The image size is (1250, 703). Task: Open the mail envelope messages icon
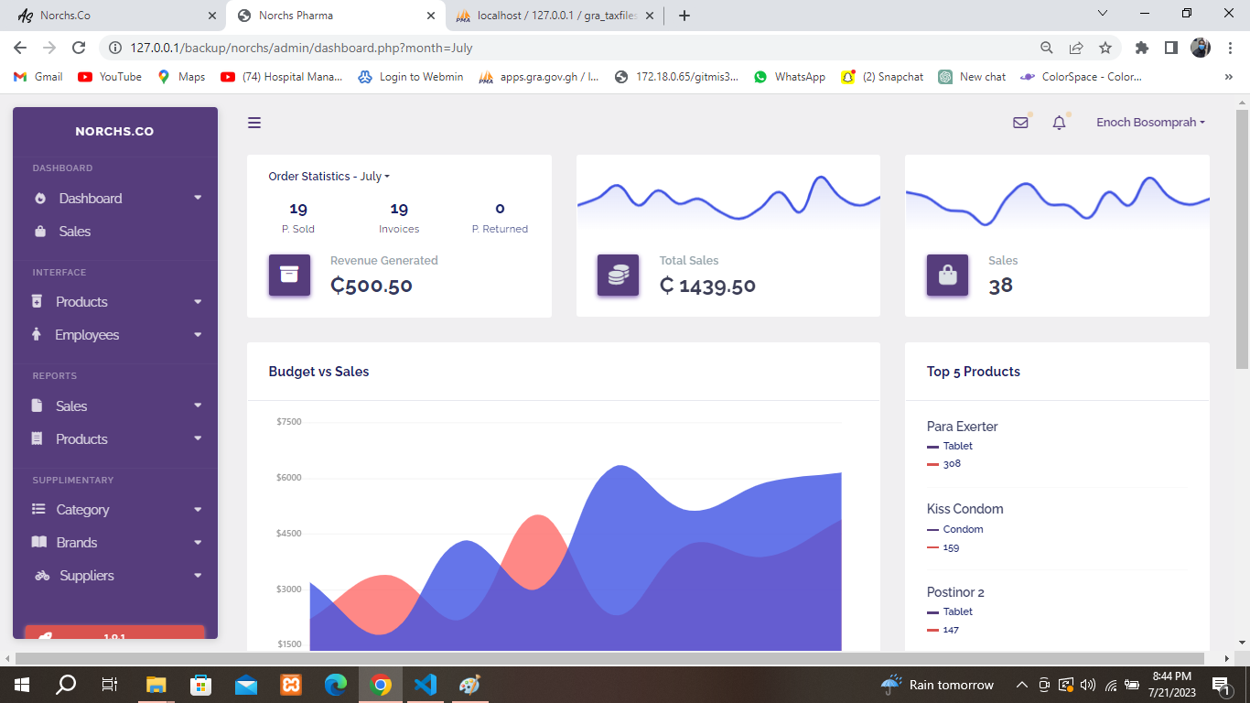1020,123
